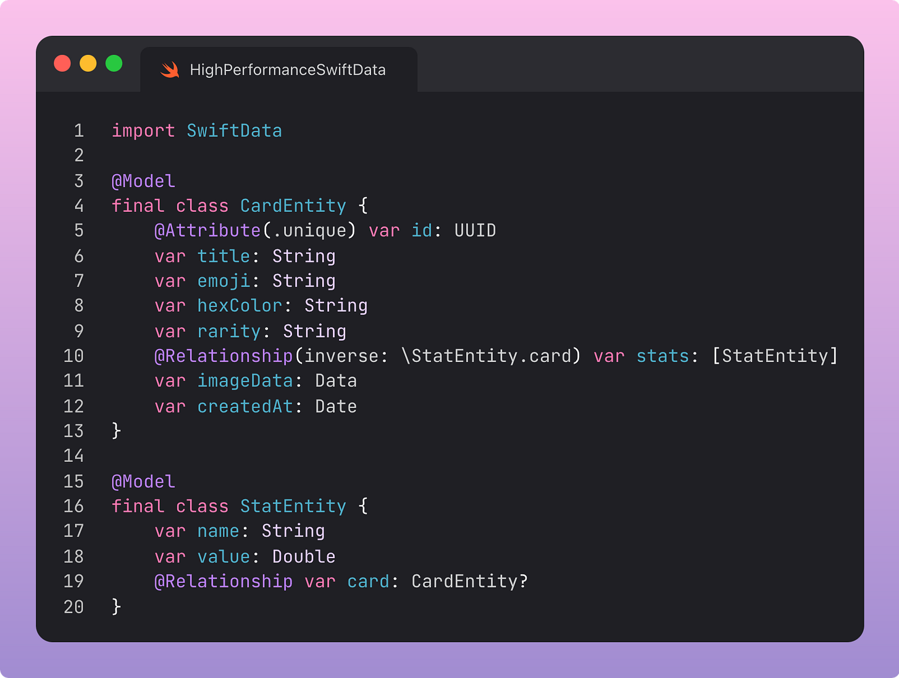The width and height of the screenshot is (899, 678).
Task: Click the 'final' keyword on line 16
Action: pos(138,506)
